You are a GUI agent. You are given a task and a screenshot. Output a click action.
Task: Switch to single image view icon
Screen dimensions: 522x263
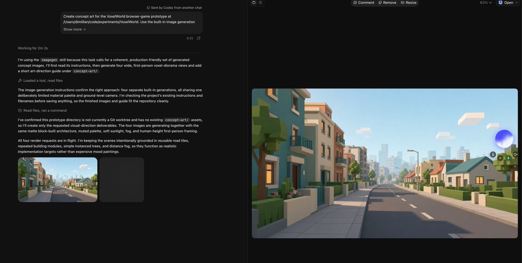pyautogui.click(x=254, y=3)
